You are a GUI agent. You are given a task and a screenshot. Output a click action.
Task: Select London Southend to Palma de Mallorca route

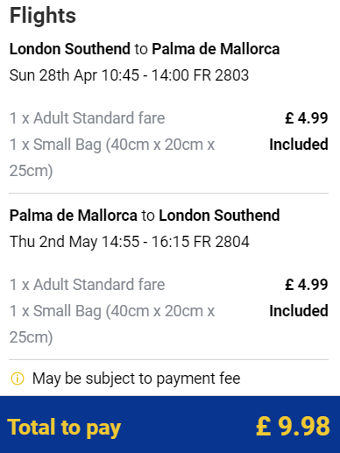[x=145, y=49]
